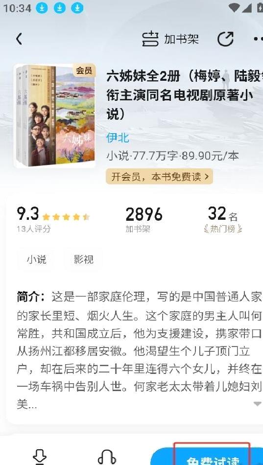Open author 伊北's page
263x465 pixels.
click(x=118, y=138)
